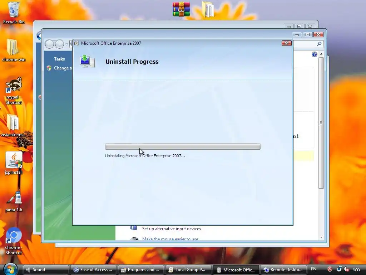Click the 4:55 clock in system tray

pos(356,269)
